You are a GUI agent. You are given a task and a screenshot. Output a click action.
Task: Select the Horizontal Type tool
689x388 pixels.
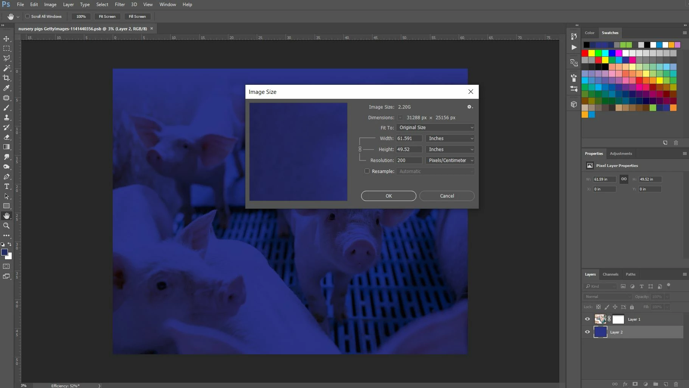(6, 186)
